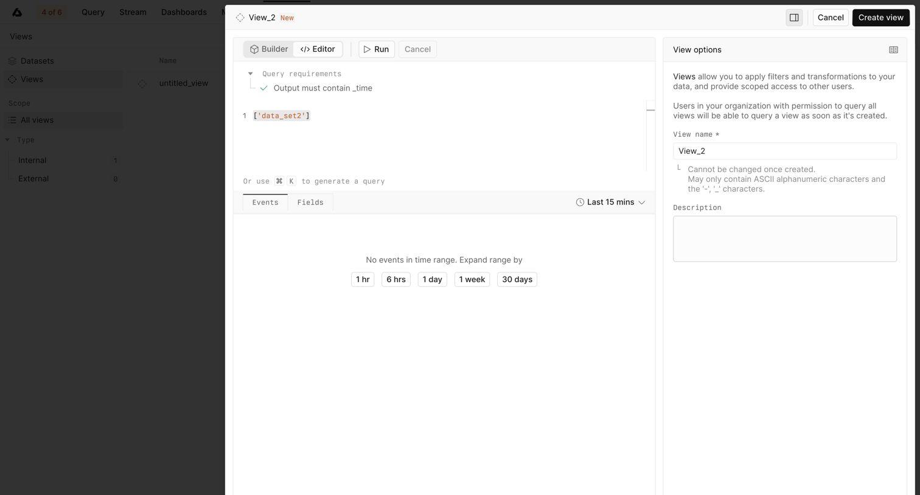Click the Name column header

[168, 61]
